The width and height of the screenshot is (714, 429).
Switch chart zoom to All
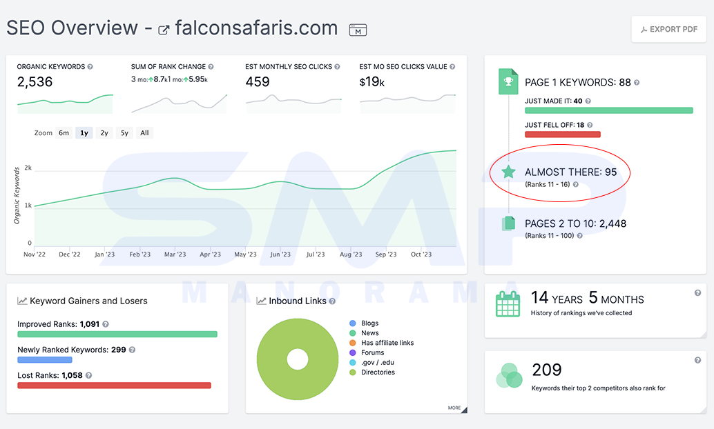(144, 133)
